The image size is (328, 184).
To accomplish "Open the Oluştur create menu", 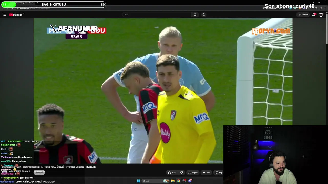I will point(303,15).
